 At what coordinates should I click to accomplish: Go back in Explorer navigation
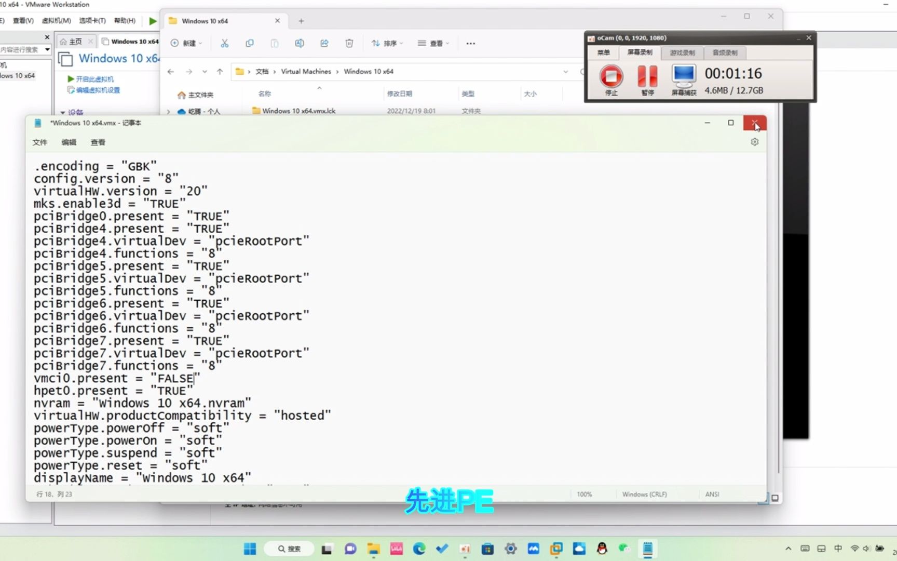tap(171, 72)
